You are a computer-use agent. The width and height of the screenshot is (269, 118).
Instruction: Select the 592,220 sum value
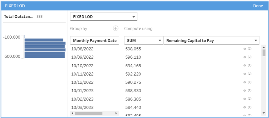(133, 74)
